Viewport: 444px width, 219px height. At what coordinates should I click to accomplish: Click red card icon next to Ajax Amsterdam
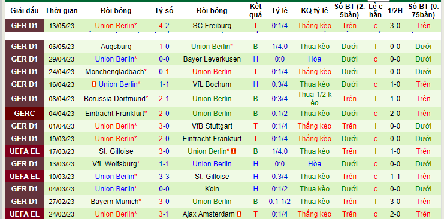click(239, 214)
